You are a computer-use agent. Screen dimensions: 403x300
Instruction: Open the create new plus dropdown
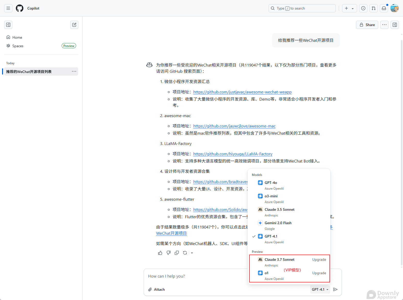(x=350, y=8)
